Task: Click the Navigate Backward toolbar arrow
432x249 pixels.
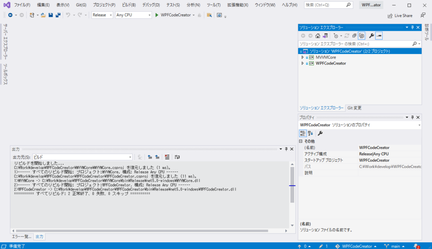Action: tap(10, 15)
